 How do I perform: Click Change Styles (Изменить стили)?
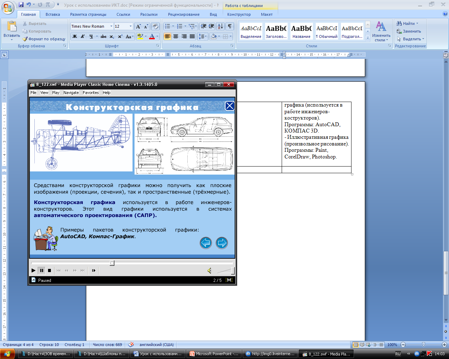381,31
